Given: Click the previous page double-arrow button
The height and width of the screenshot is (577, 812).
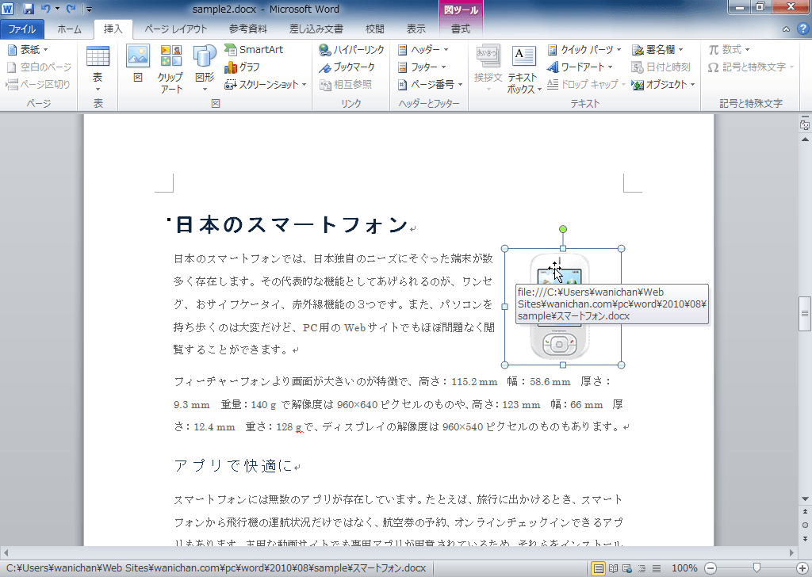Looking at the screenshot, I should point(805,512).
